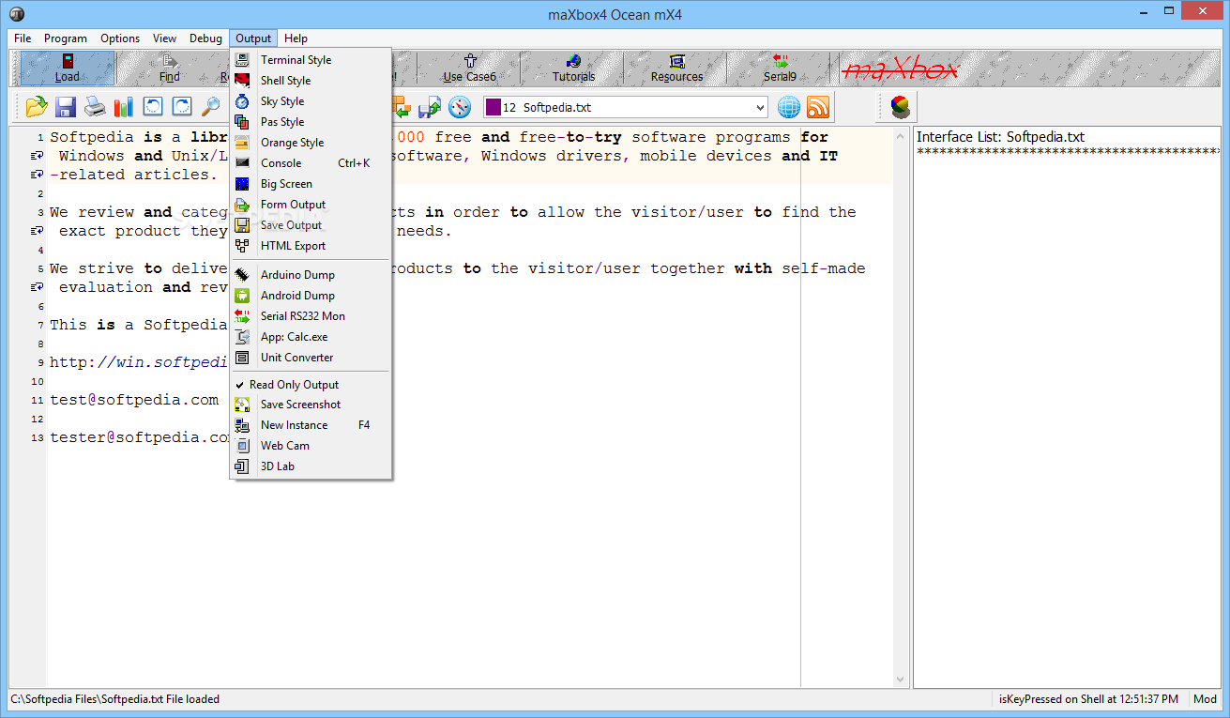Click fold marker before 'Windows and Unix'
This screenshot has height=718, width=1230.
[37, 156]
